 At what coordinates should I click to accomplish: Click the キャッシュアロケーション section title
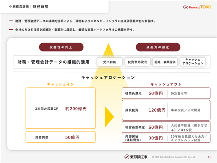pyautogui.click(x=108, y=77)
